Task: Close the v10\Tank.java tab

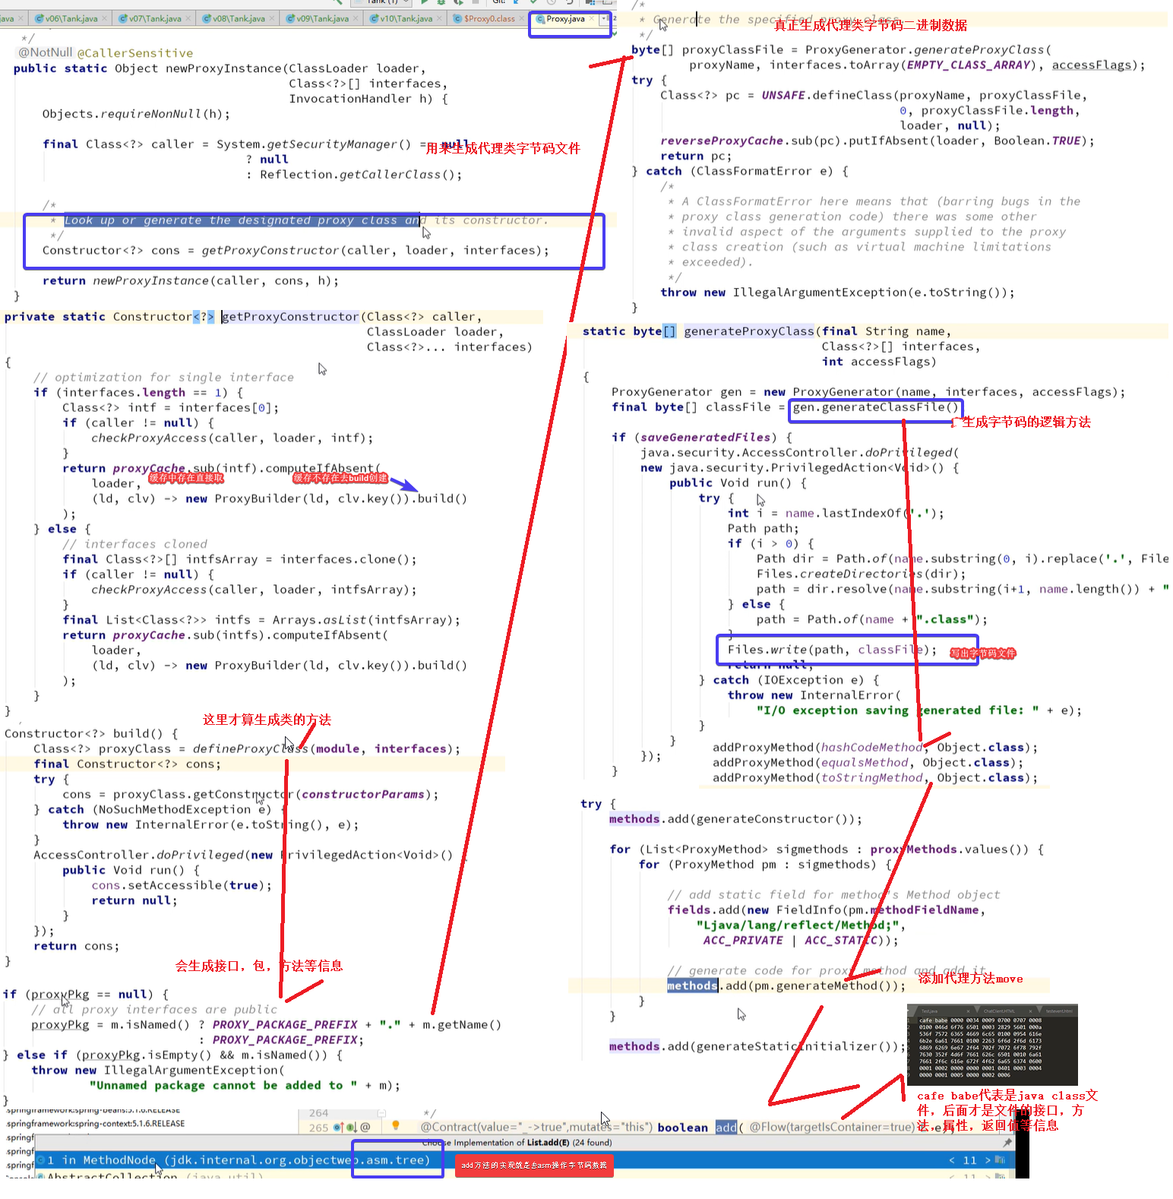Action: point(440,18)
